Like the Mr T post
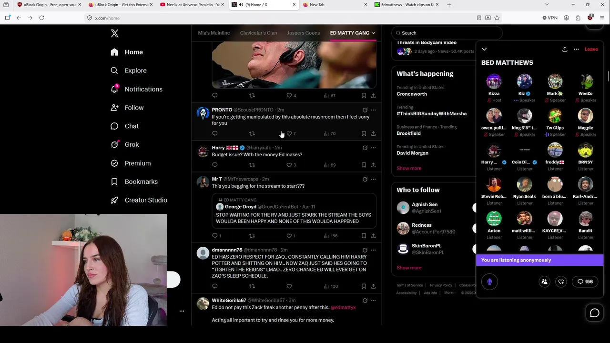610x343 pixels. pyautogui.click(x=289, y=235)
